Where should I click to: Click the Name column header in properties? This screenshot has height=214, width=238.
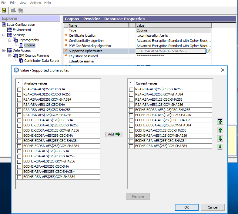coord(98,25)
